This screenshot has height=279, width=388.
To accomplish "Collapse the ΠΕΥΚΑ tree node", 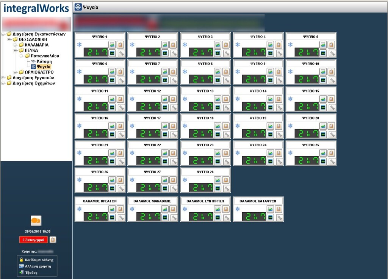I will pos(16,50).
